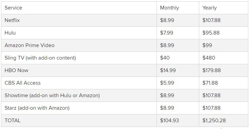This screenshot has height=129, width=250.
Task: Click the Monthly column header
Action: (x=169, y=8)
